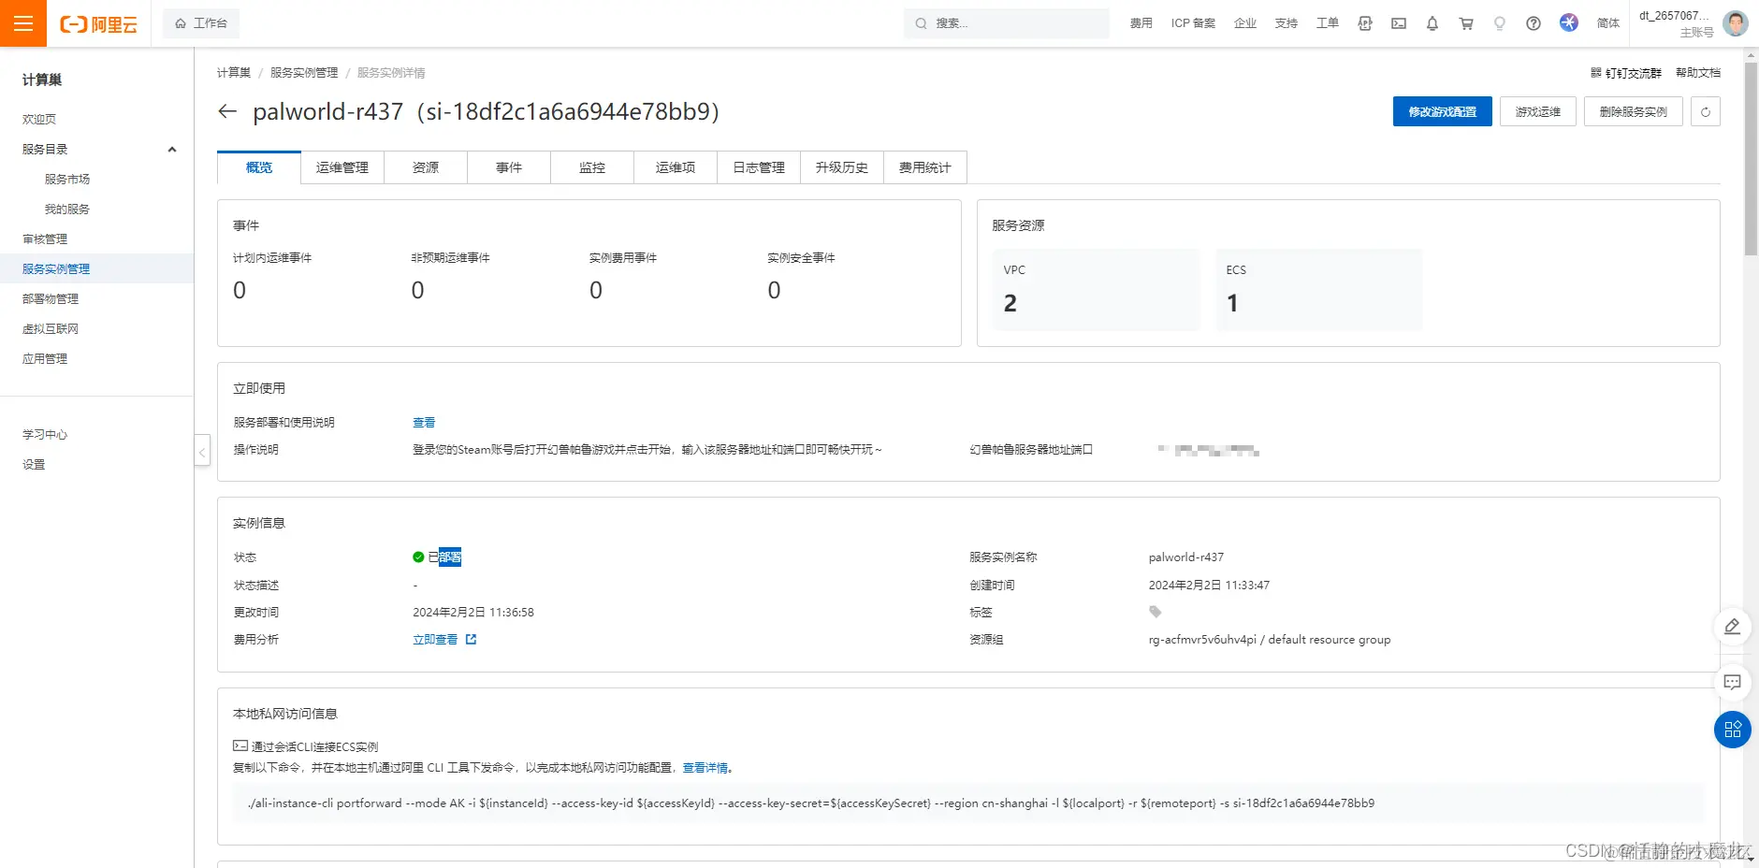
Task: Click the 游戏运维 button
Action: point(1538,111)
